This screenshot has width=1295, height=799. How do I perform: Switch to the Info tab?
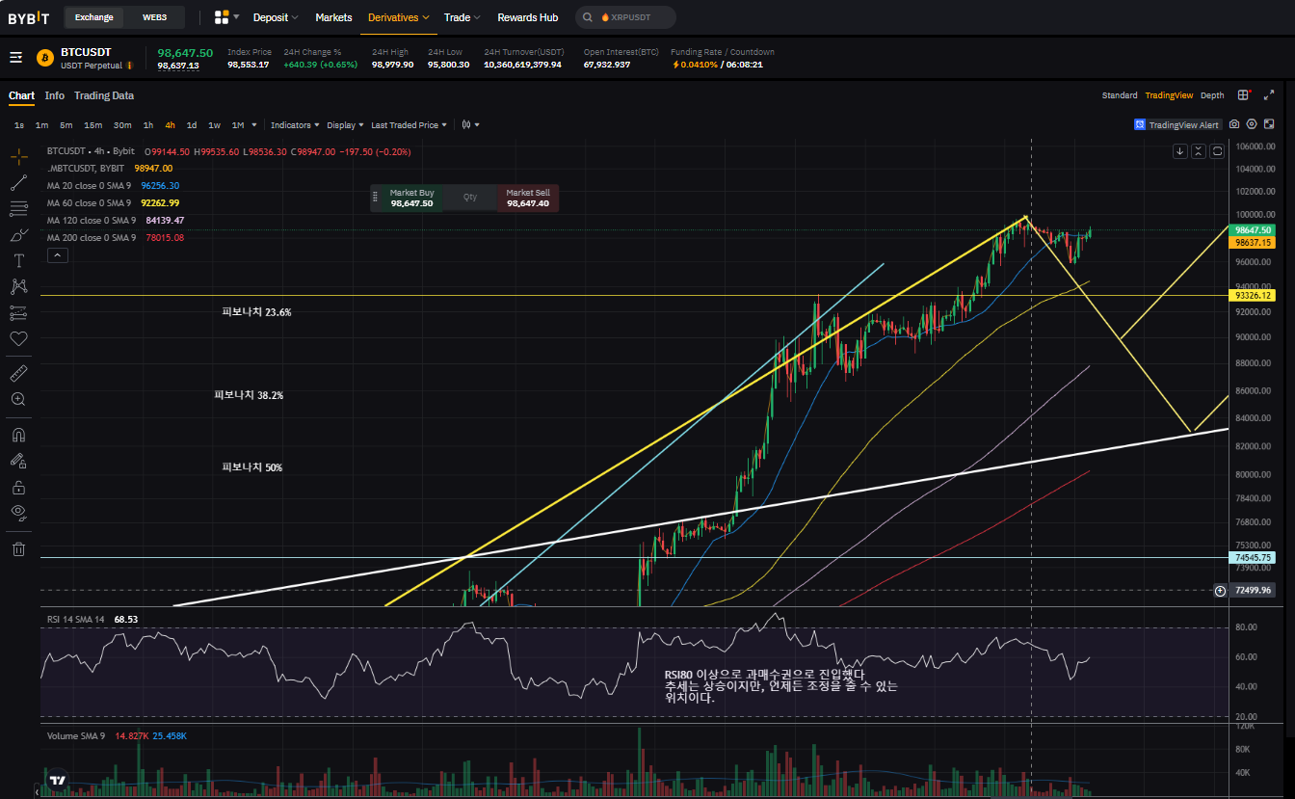click(55, 95)
